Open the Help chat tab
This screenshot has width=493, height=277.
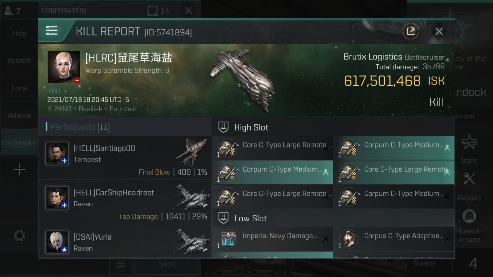[x=20, y=33]
